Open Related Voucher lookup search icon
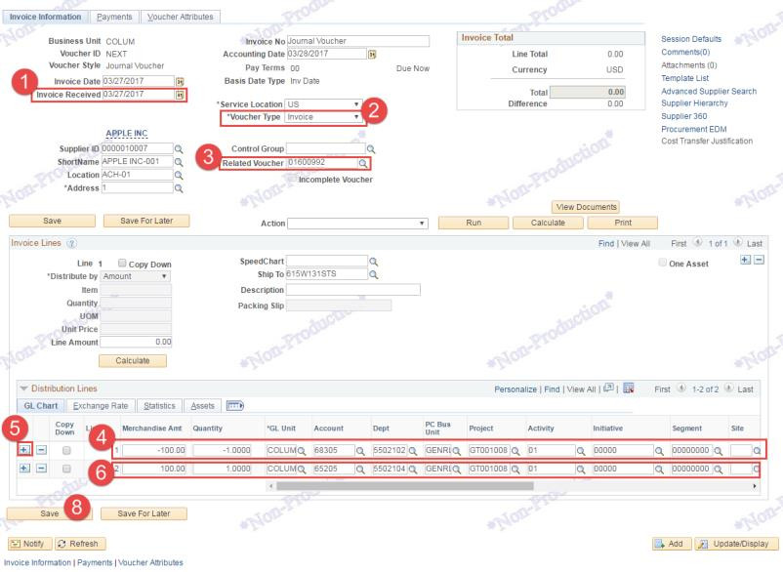 tap(363, 163)
